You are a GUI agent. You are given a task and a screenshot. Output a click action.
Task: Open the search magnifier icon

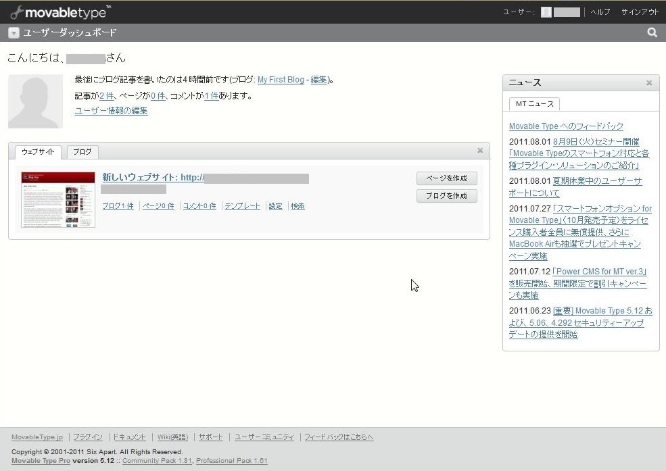(x=652, y=32)
